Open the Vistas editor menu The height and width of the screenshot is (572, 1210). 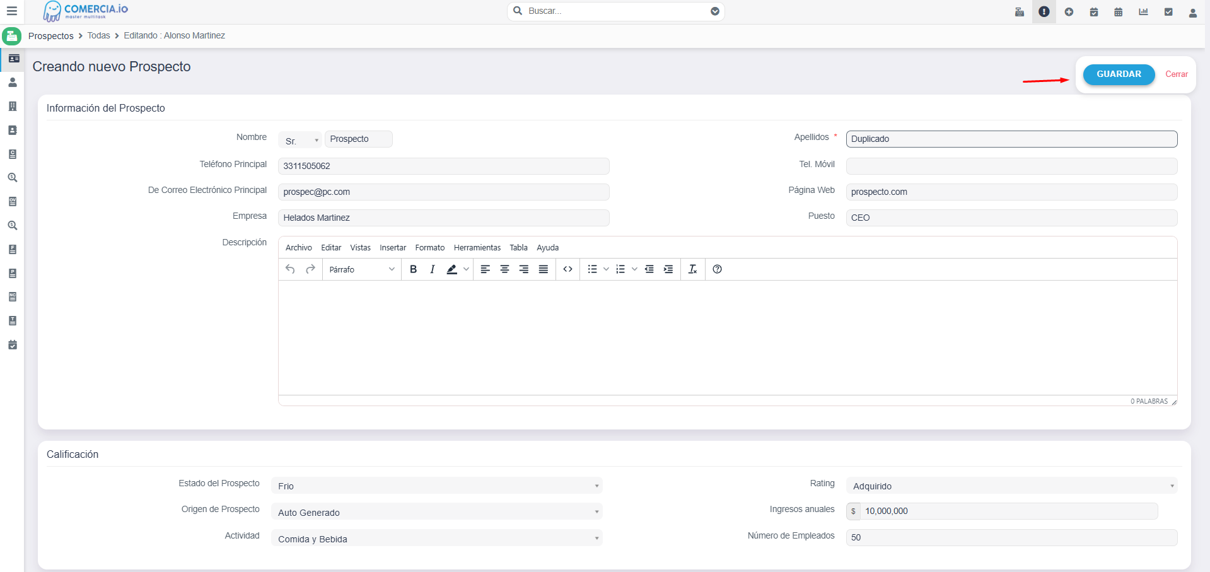pos(361,248)
